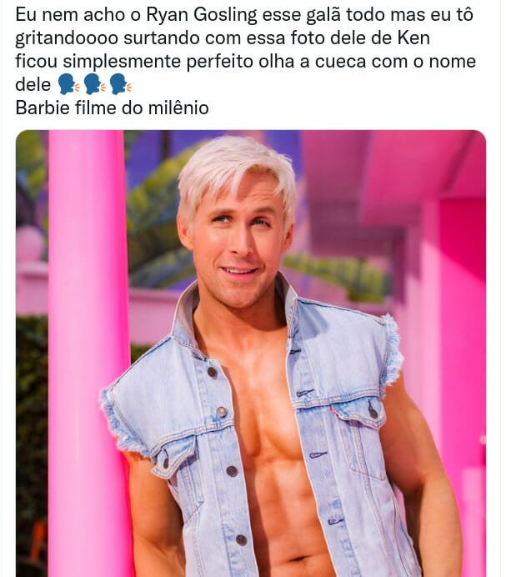This screenshot has height=577, width=506.
Task: Click the word "gritandoooo" in the tweet
Action: click(67, 39)
